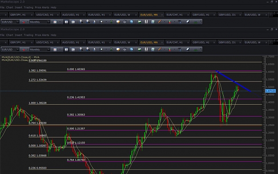This screenshot has height=174, width=278.
Task: Click the tools icon before eraser, lower window
Action: pos(180,49)
